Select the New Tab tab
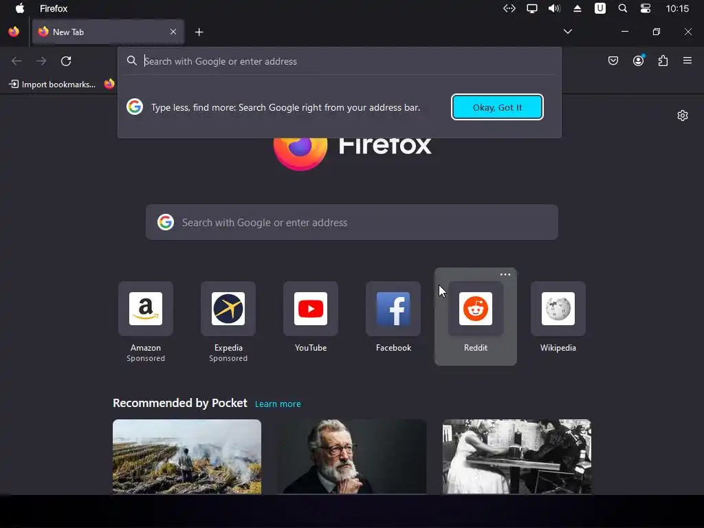This screenshot has height=528, width=704. point(108,32)
